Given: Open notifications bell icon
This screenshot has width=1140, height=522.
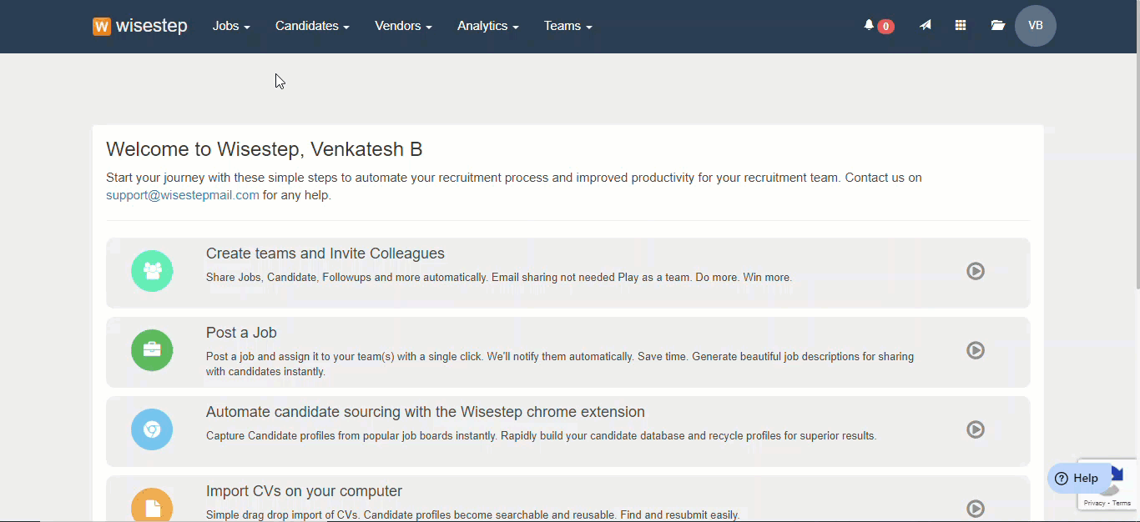Looking at the screenshot, I should point(869,26).
